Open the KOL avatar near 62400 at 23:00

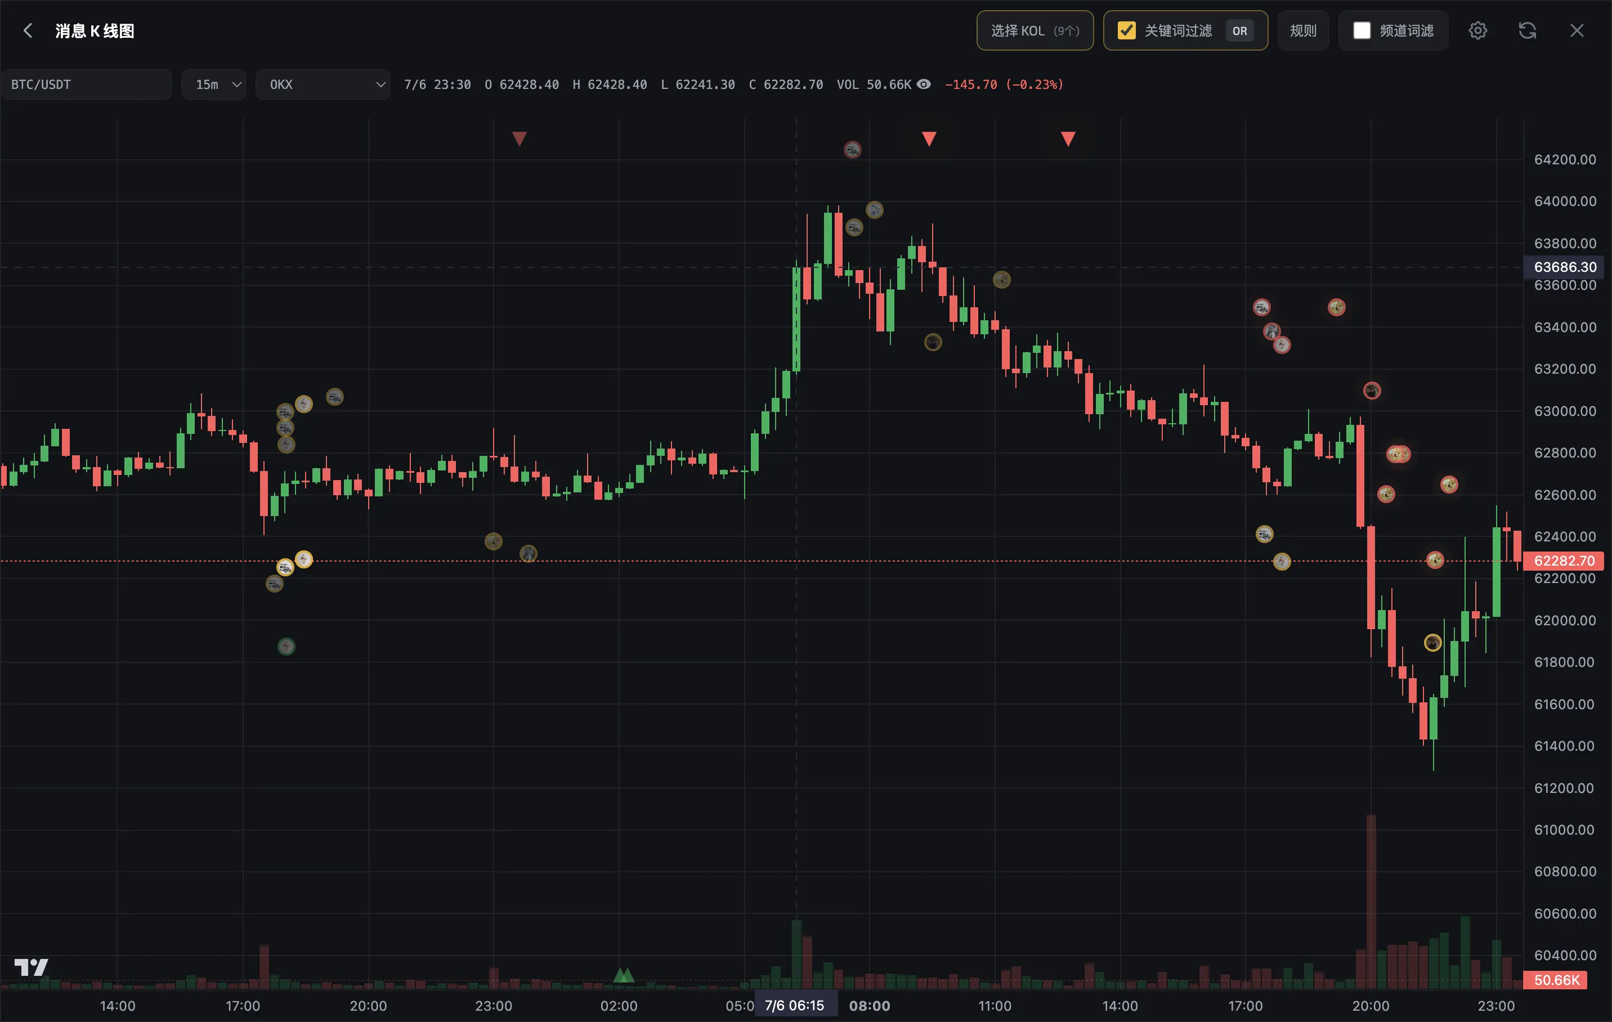coord(494,541)
